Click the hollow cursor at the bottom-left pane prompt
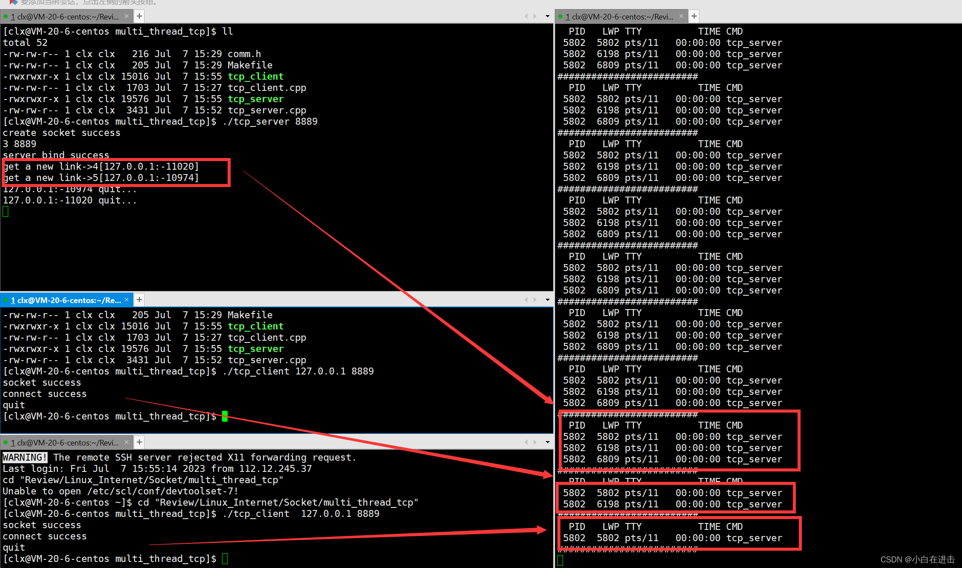 pos(225,558)
